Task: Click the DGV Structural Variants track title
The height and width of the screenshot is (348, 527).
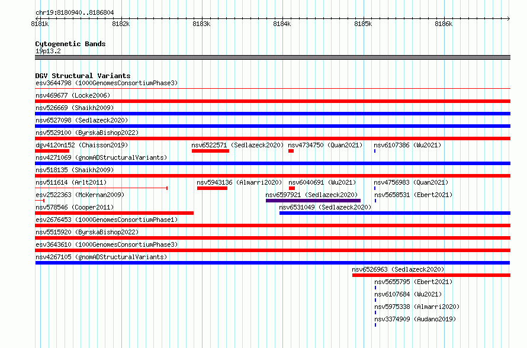Action: pos(83,76)
